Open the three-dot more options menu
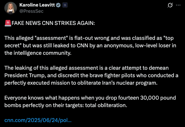185x127 pixels. [178, 5]
